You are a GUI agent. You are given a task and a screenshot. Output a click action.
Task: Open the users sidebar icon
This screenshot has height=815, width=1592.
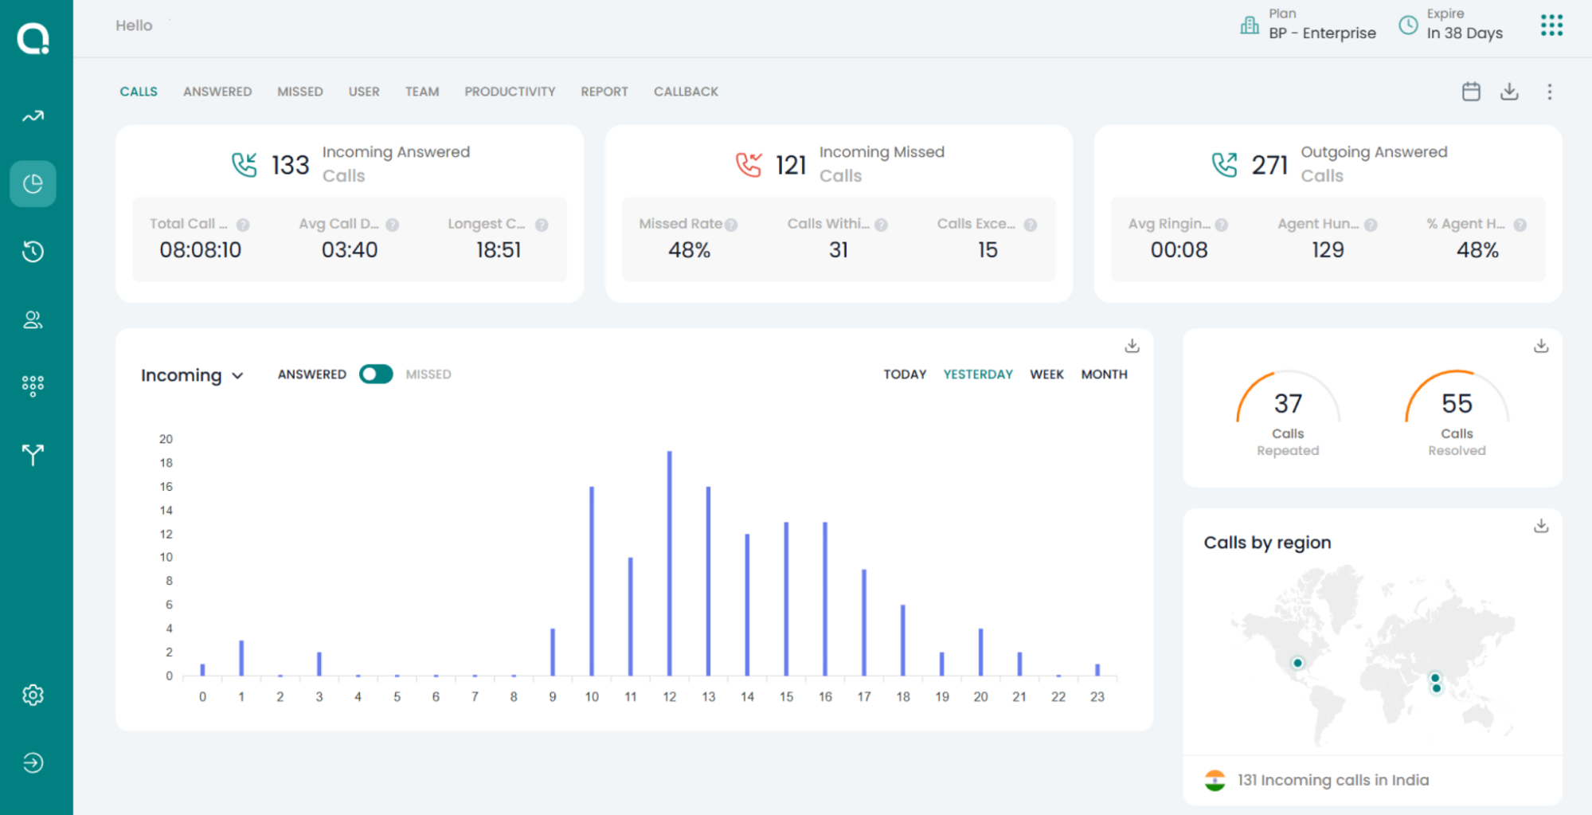(x=33, y=319)
